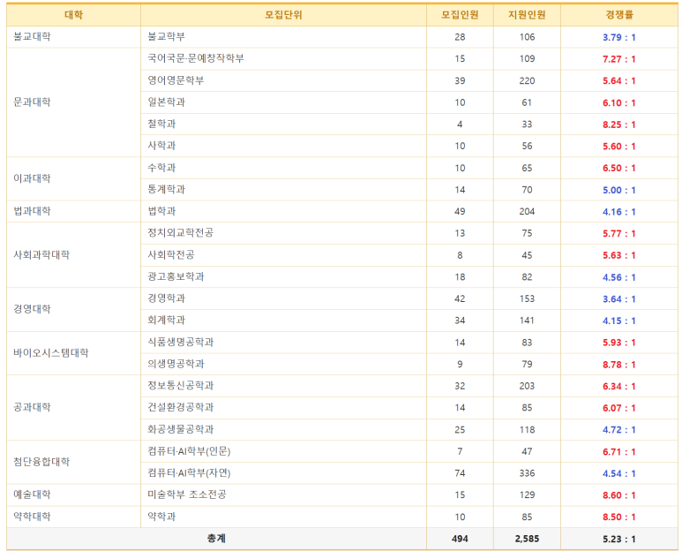682x551 pixels.
Task: Click the 3.64 : 1 ratio for 경영학과
Action: pyautogui.click(x=618, y=298)
